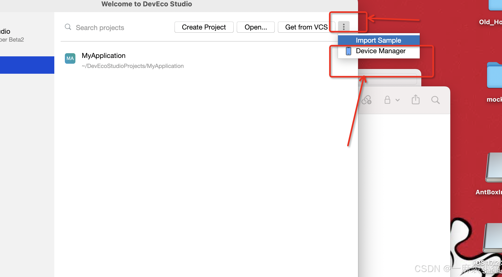Click the collaborate add-link icon

click(366, 100)
